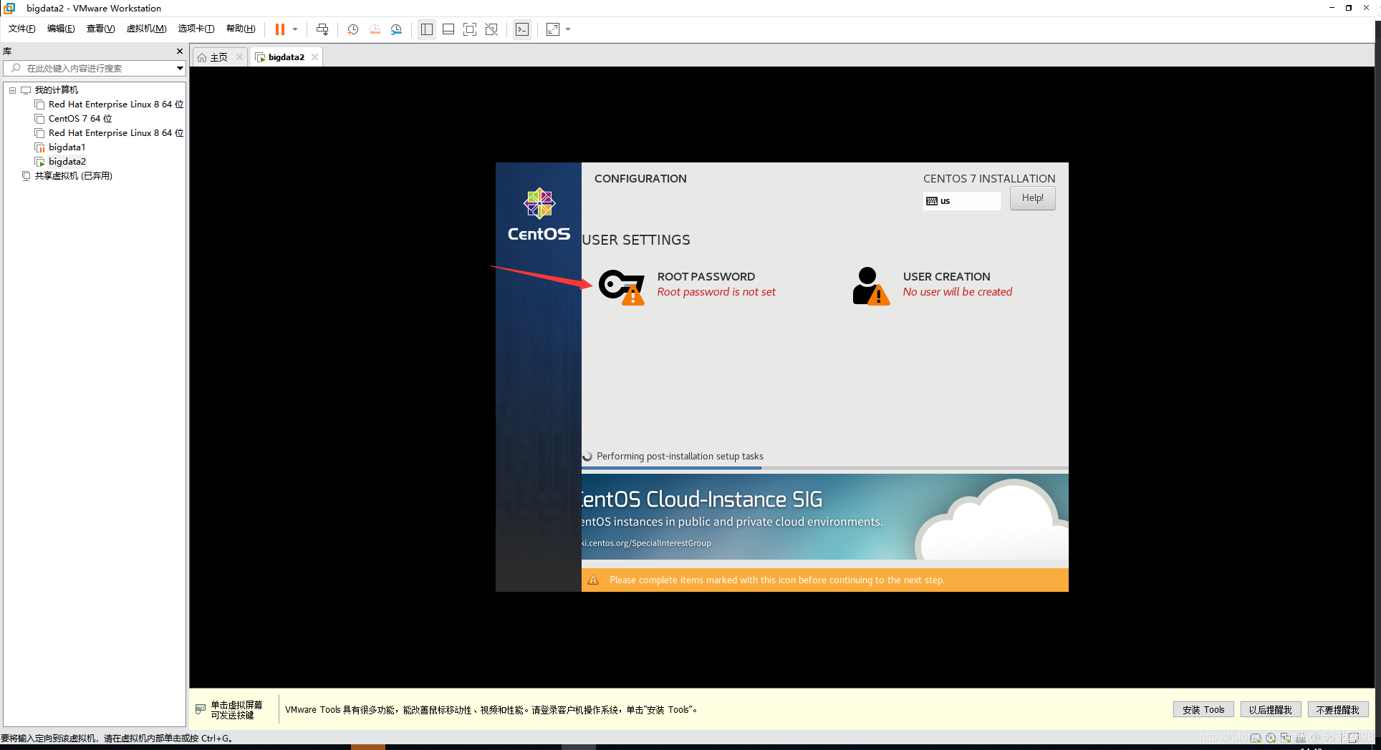1381x750 pixels.
Task: Close the 主页 tab
Action: pos(239,57)
